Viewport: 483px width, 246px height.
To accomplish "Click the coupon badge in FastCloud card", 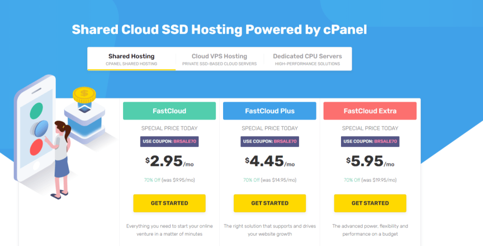I will pos(169,141).
